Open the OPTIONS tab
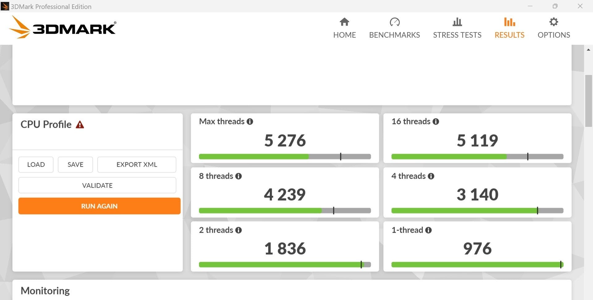 pyautogui.click(x=554, y=28)
